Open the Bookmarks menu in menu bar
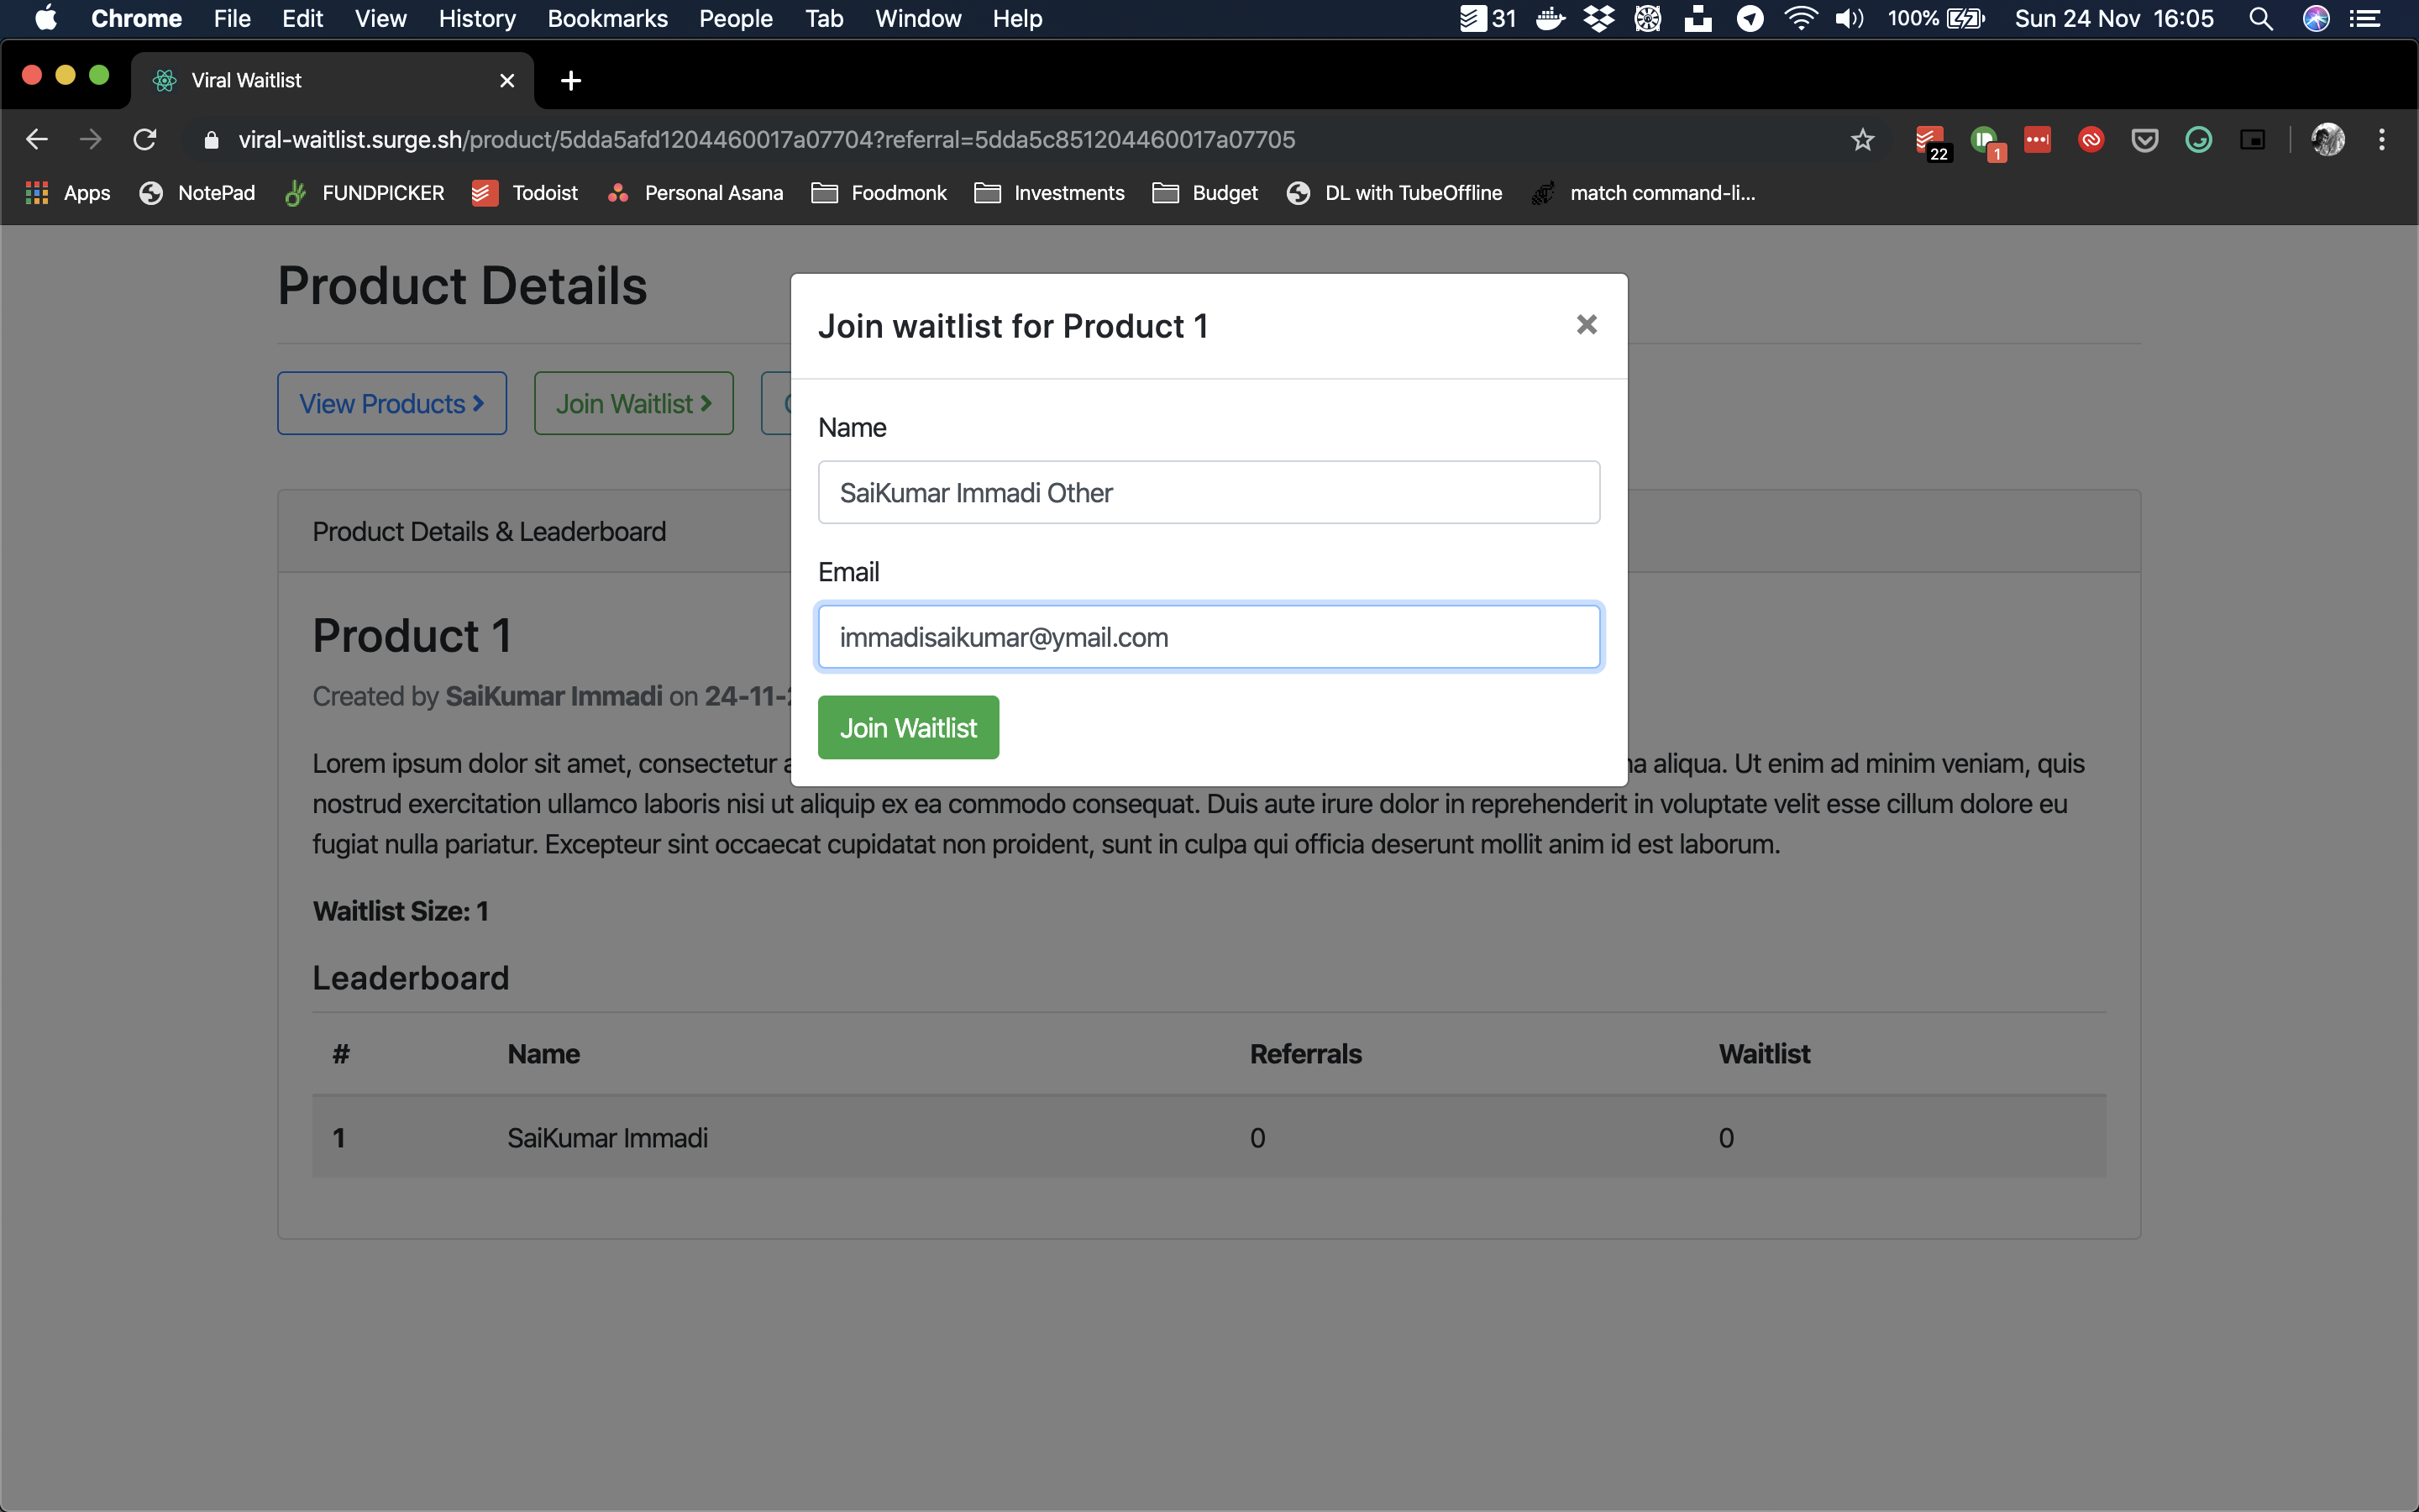The height and width of the screenshot is (1512, 2419). pyautogui.click(x=606, y=18)
